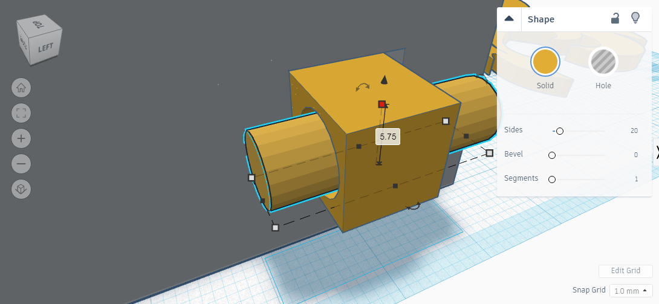
Task: Toggle the lock editing padlock icon
Action: [x=615, y=19]
